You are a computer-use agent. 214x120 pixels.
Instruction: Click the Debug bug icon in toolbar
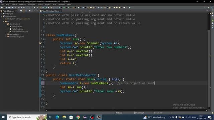pos(60,8)
